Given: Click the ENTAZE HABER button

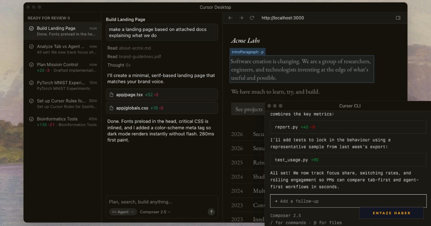Looking at the screenshot, I should [x=391, y=213].
